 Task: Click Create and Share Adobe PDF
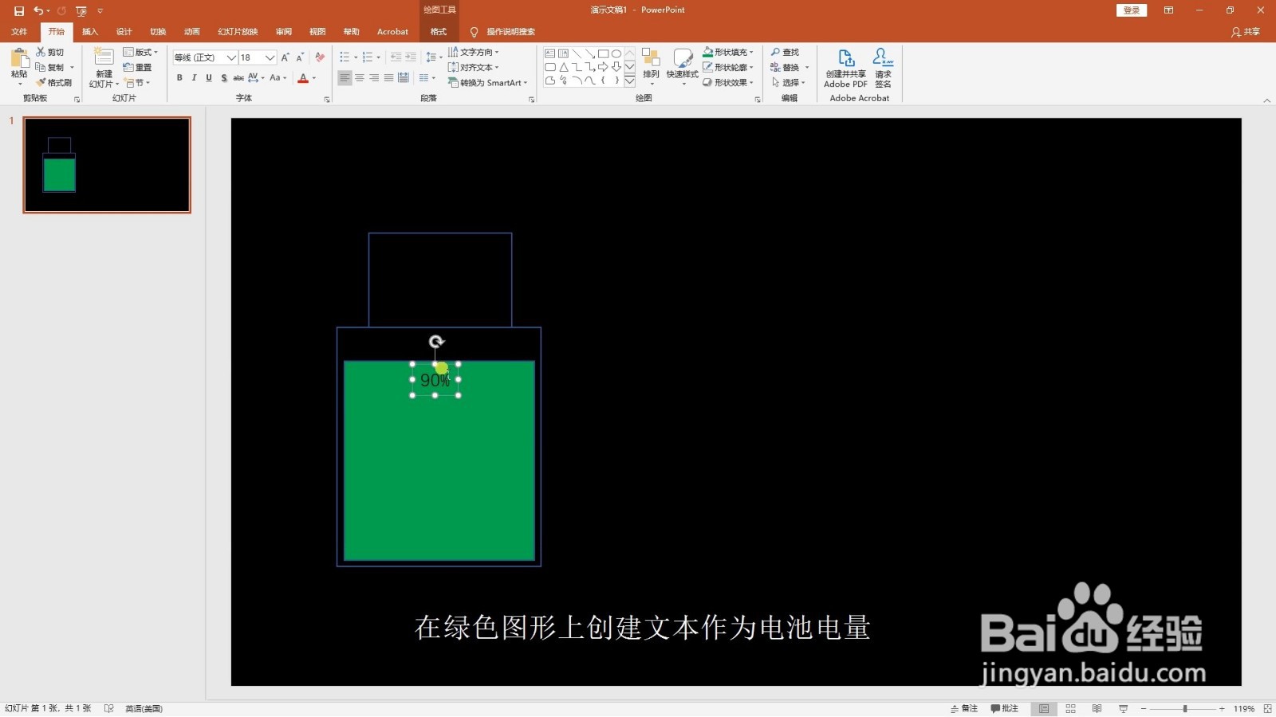(845, 68)
